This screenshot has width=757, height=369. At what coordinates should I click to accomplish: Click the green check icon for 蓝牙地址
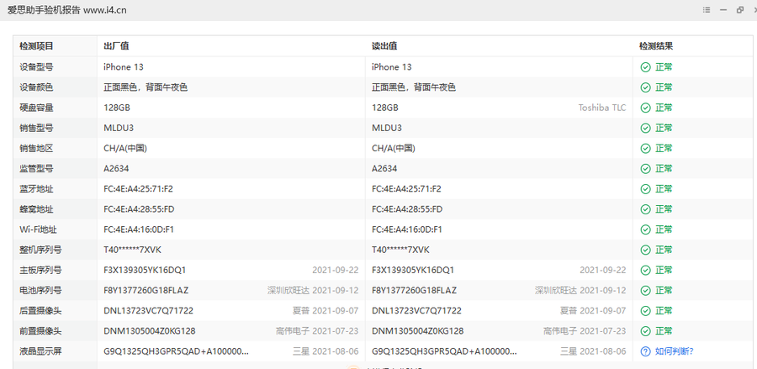645,188
